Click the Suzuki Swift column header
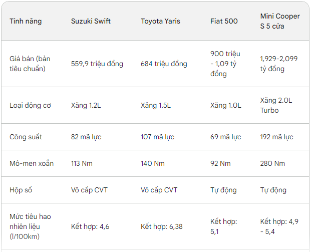This screenshot has width=312, height=252. click(91, 21)
